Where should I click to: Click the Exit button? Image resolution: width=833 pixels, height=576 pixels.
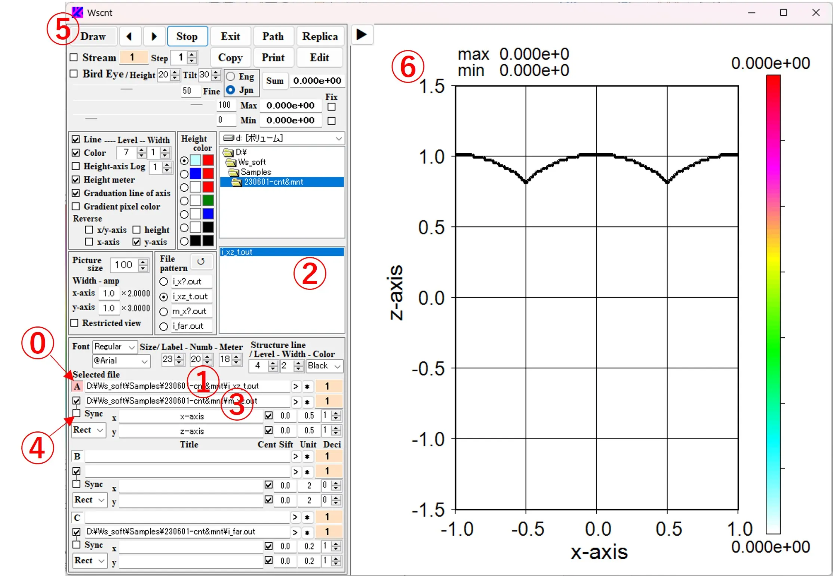click(231, 36)
